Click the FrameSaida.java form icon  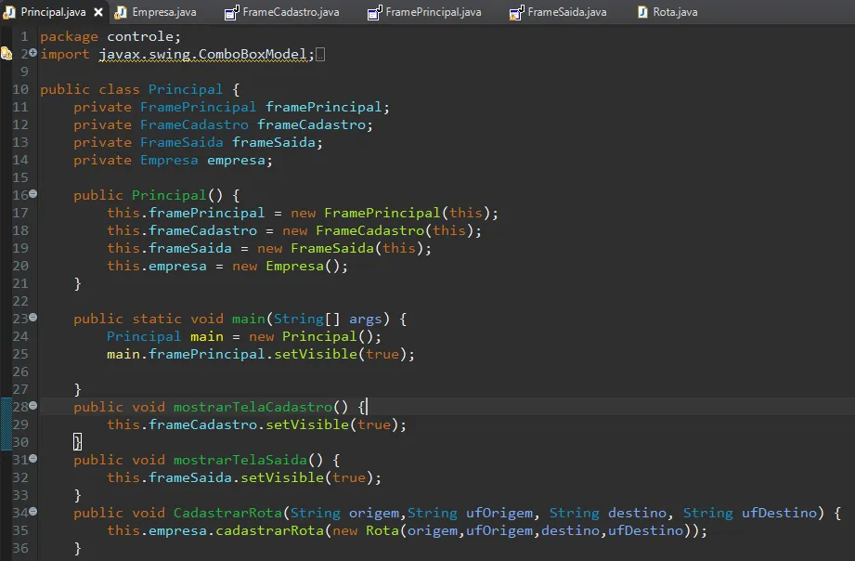pyautogui.click(x=516, y=12)
